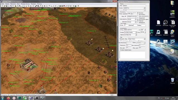Open the Просмотр menu
This screenshot has width=178, height=100.
pyautogui.click(x=13, y=4)
